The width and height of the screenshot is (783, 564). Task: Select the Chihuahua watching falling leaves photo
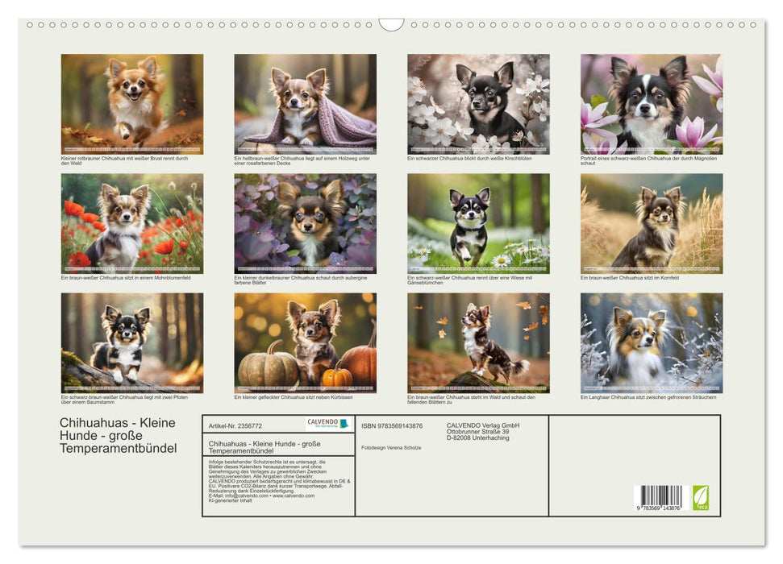point(478,343)
